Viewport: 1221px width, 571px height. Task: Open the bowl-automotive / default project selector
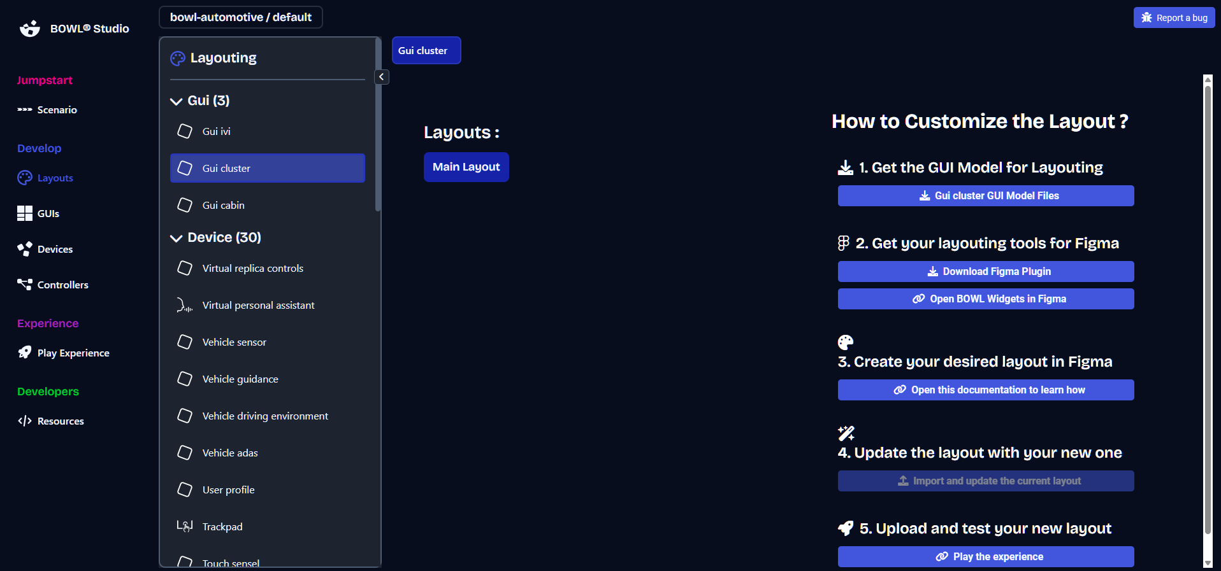(241, 17)
